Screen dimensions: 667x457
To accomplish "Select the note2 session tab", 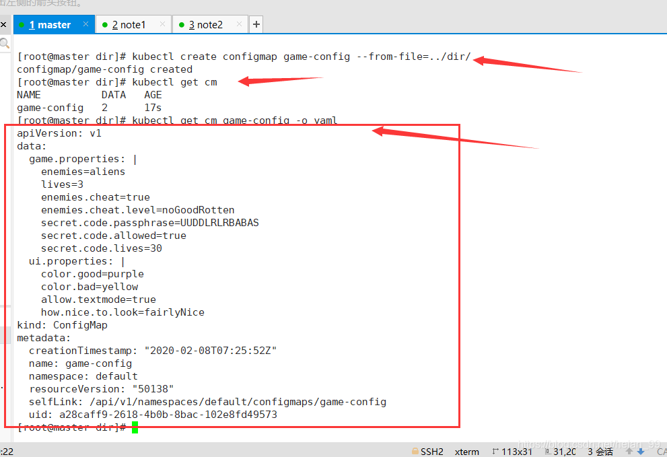I will pyautogui.click(x=205, y=25).
